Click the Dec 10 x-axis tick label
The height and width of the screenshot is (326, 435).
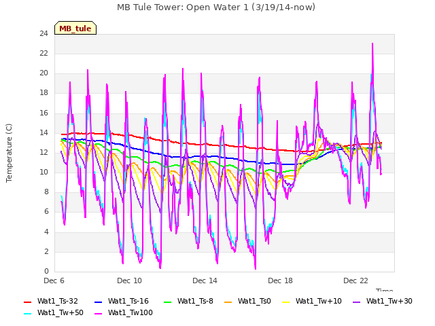click(129, 280)
